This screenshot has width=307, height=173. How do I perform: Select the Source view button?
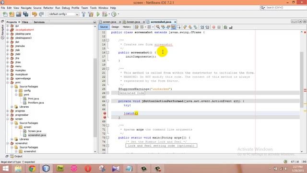coord(104,27)
